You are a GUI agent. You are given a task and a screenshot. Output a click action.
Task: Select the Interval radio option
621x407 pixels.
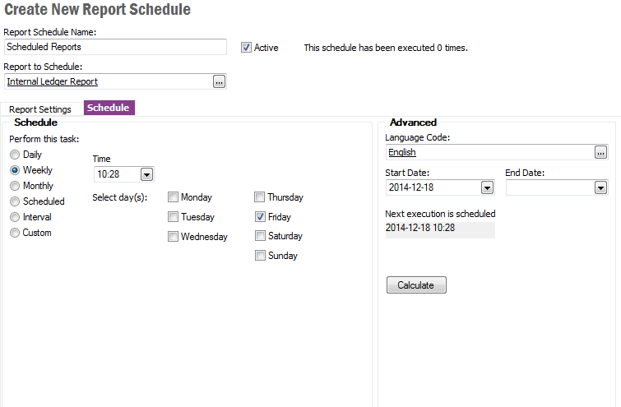(15, 217)
